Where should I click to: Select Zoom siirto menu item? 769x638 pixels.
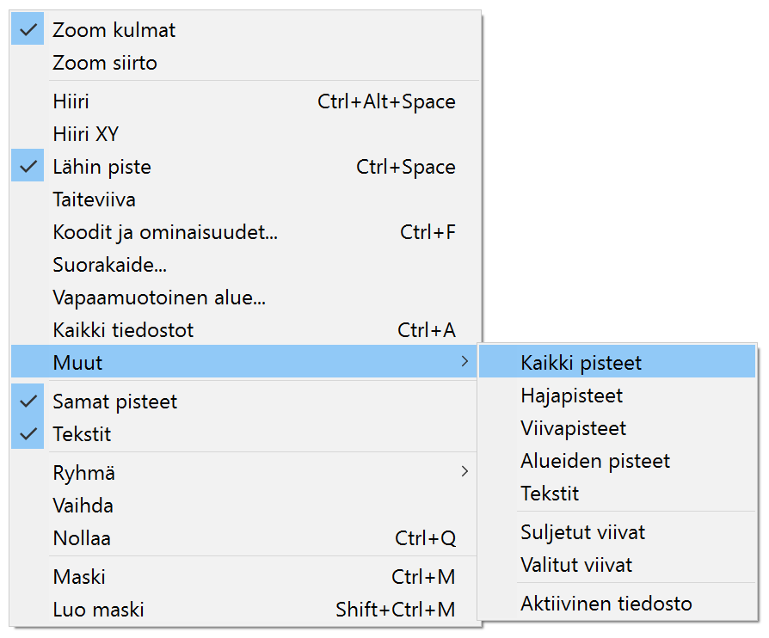click(x=105, y=63)
